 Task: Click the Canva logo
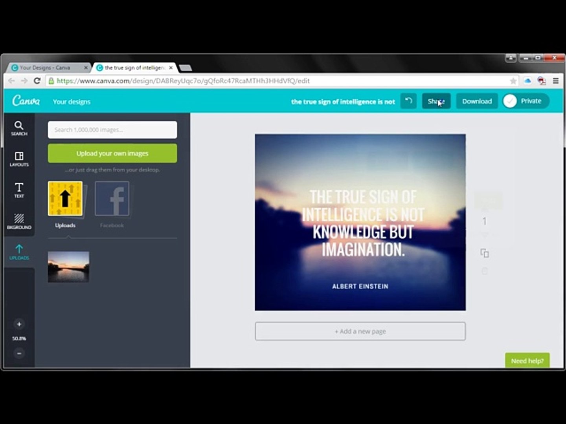point(26,101)
